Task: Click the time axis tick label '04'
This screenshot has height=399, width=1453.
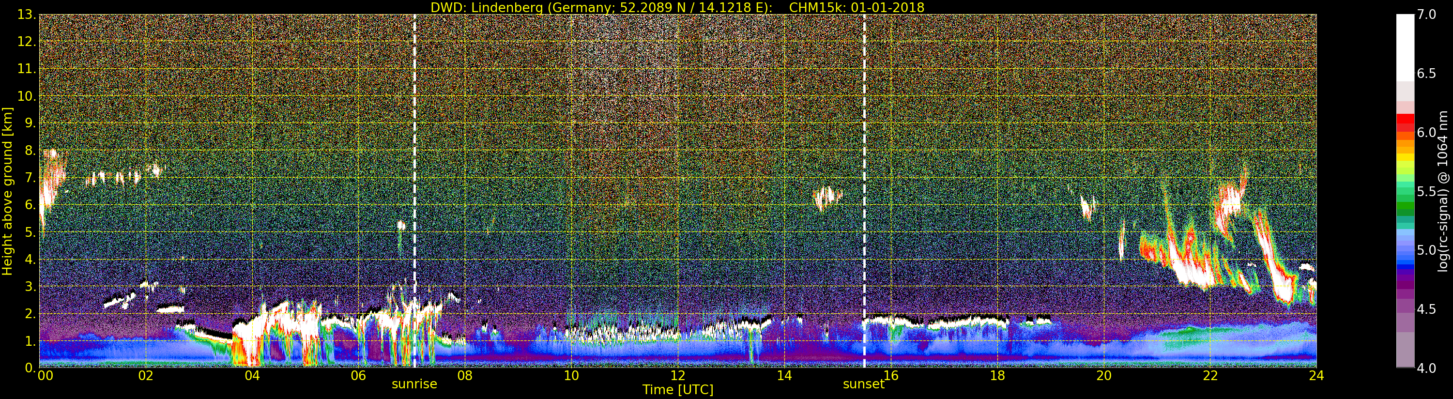Action: 252,376
